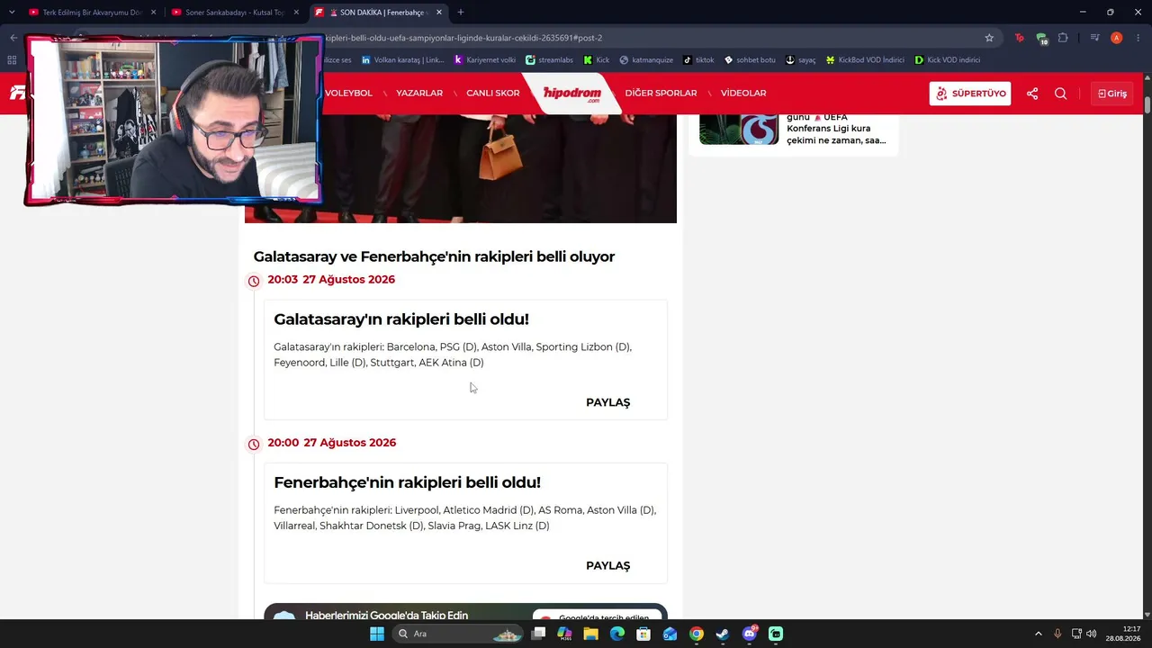
Task: Click the microphone icon in system tray
Action: click(x=1057, y=634)
